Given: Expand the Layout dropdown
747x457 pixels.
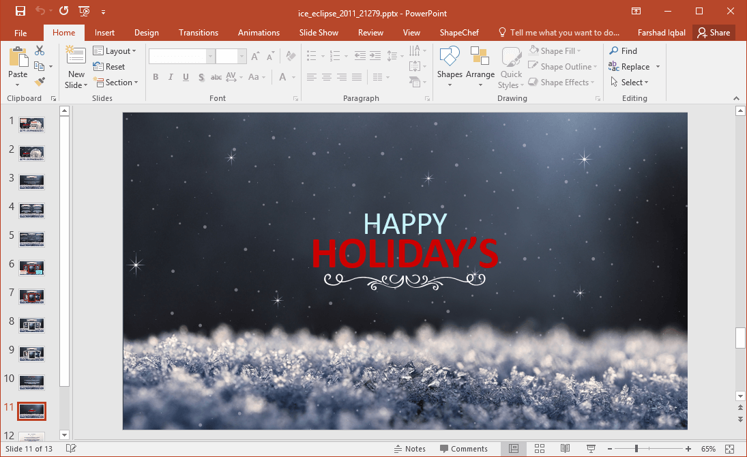Looking at the screenshot, I should 115,51.
